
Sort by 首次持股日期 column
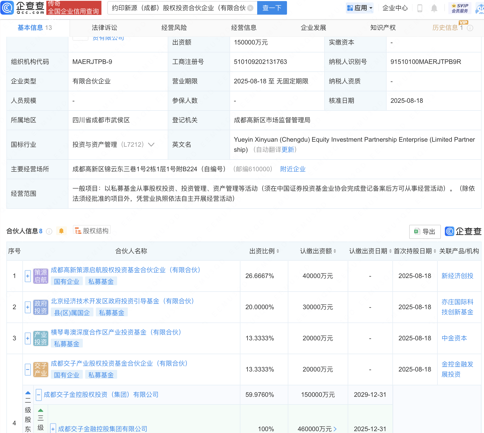(435, 251)
